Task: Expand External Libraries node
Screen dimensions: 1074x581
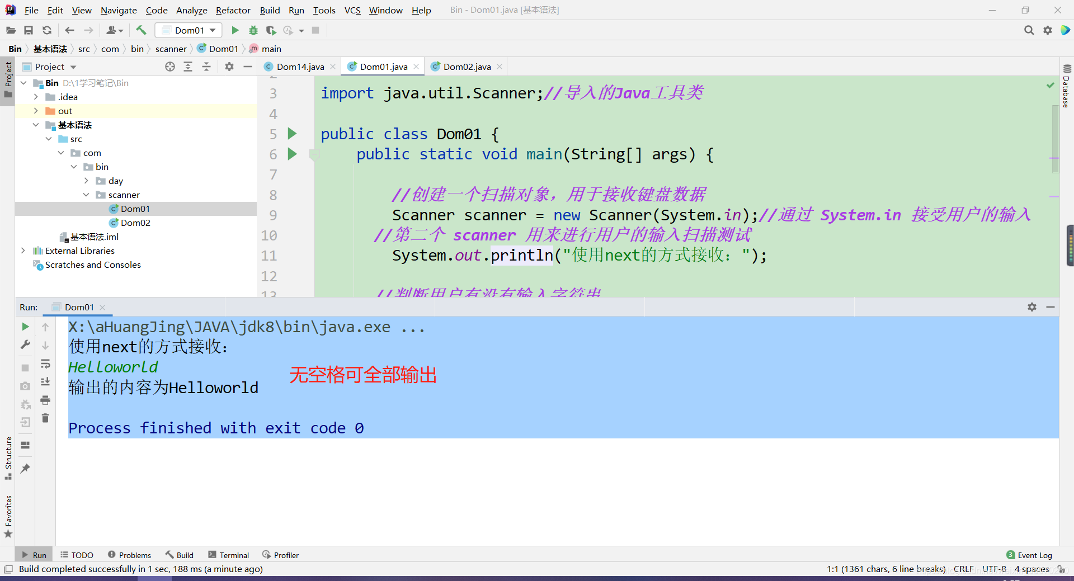Action: 23,251
